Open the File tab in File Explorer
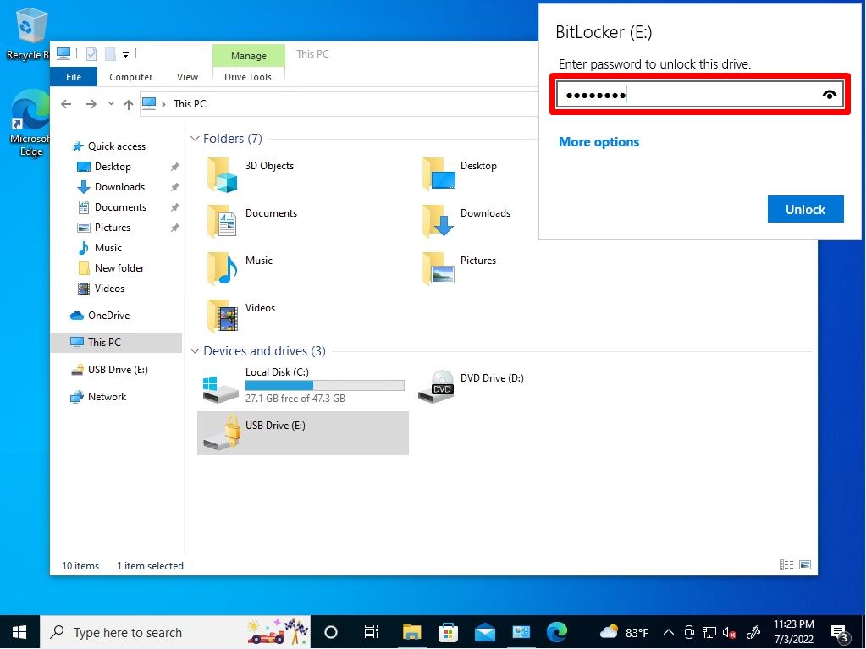 click(74, 77)
